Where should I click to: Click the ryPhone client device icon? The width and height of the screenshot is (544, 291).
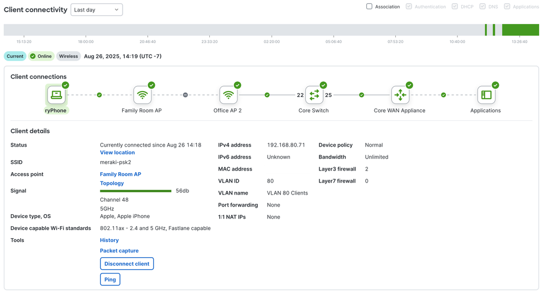coord(56,95)
